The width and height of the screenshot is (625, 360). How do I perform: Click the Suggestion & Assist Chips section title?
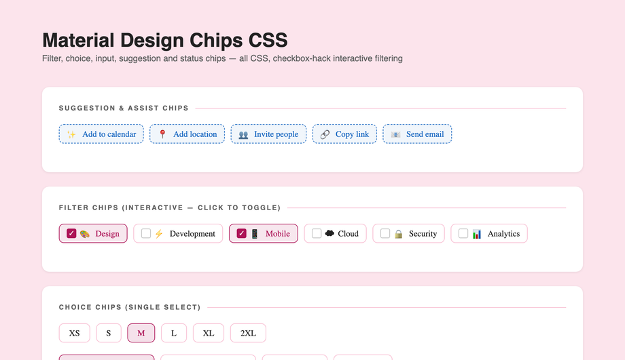pos(124,108)
